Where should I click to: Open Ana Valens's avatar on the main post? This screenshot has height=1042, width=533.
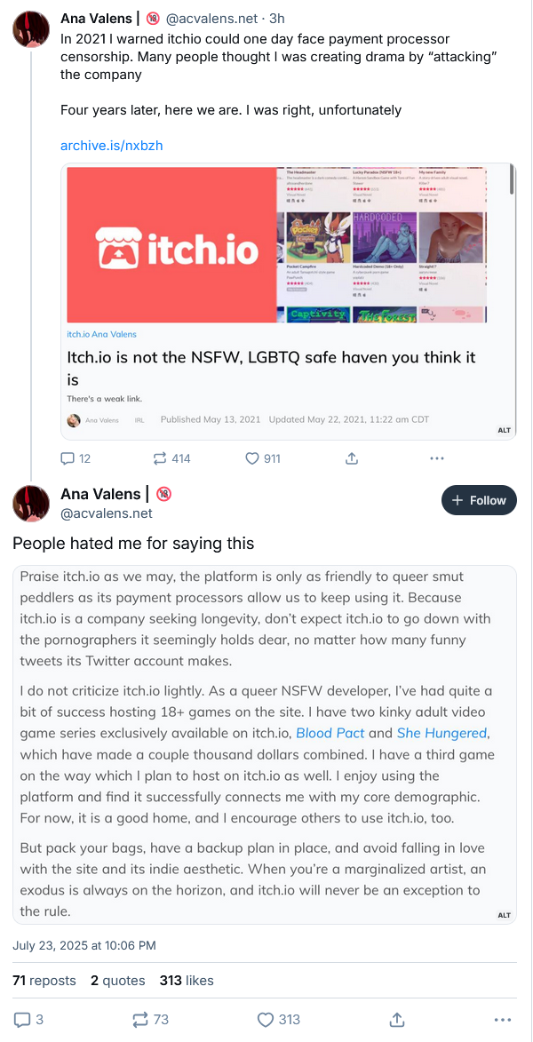(30, 503)
